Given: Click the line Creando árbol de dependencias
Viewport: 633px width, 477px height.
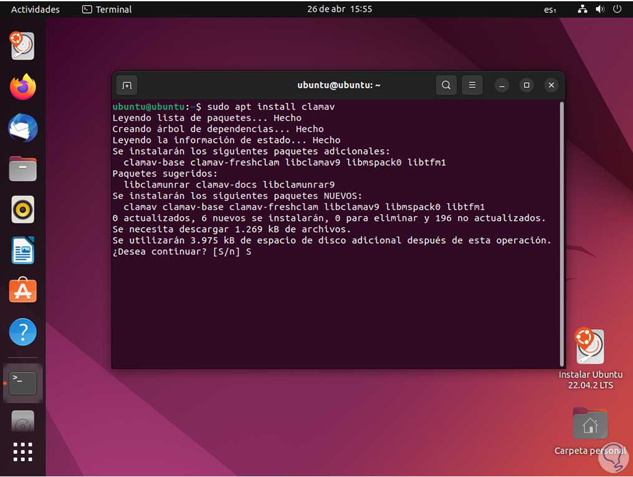Looking at the screenshot, I should point(218,129).
